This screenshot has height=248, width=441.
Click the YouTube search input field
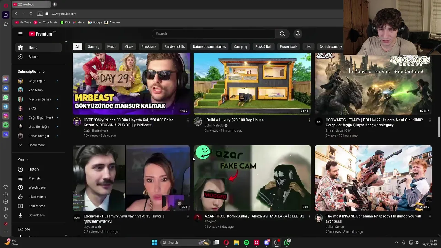coord(214,34)
